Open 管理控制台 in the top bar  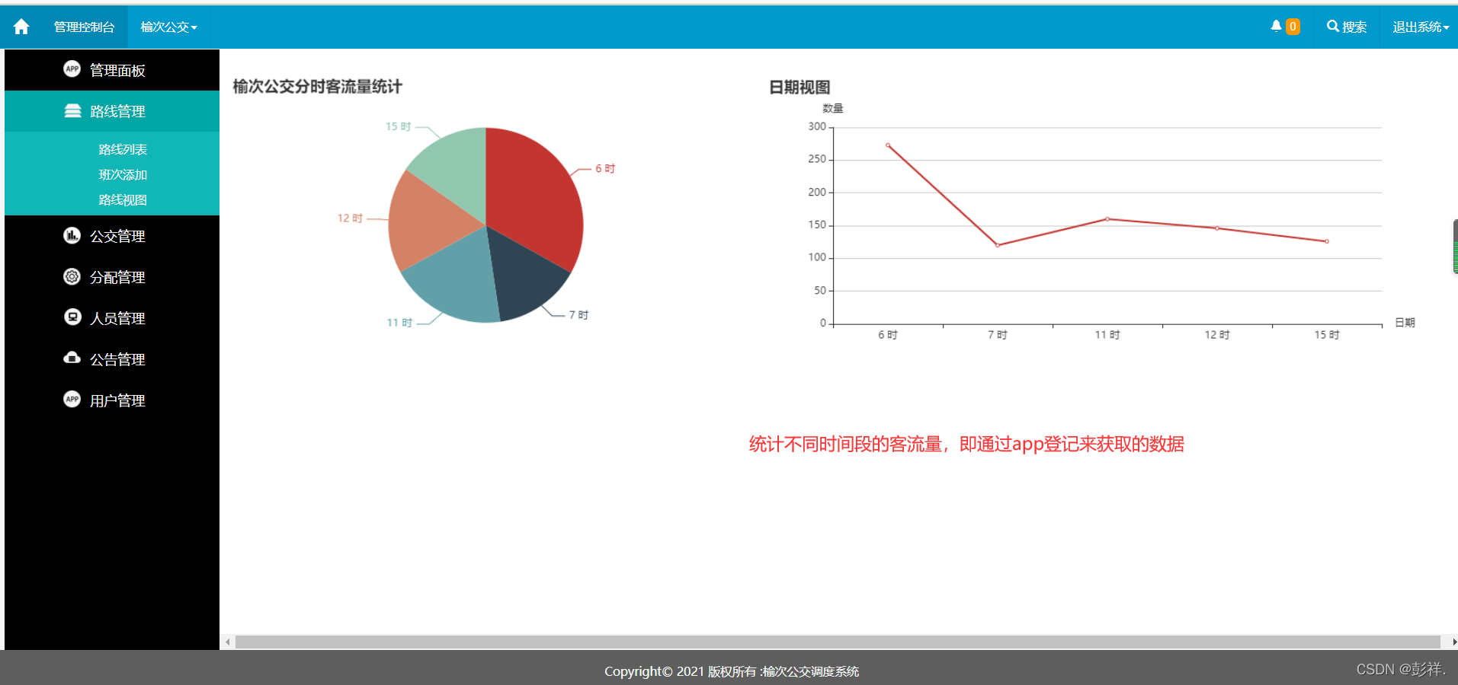84,27
